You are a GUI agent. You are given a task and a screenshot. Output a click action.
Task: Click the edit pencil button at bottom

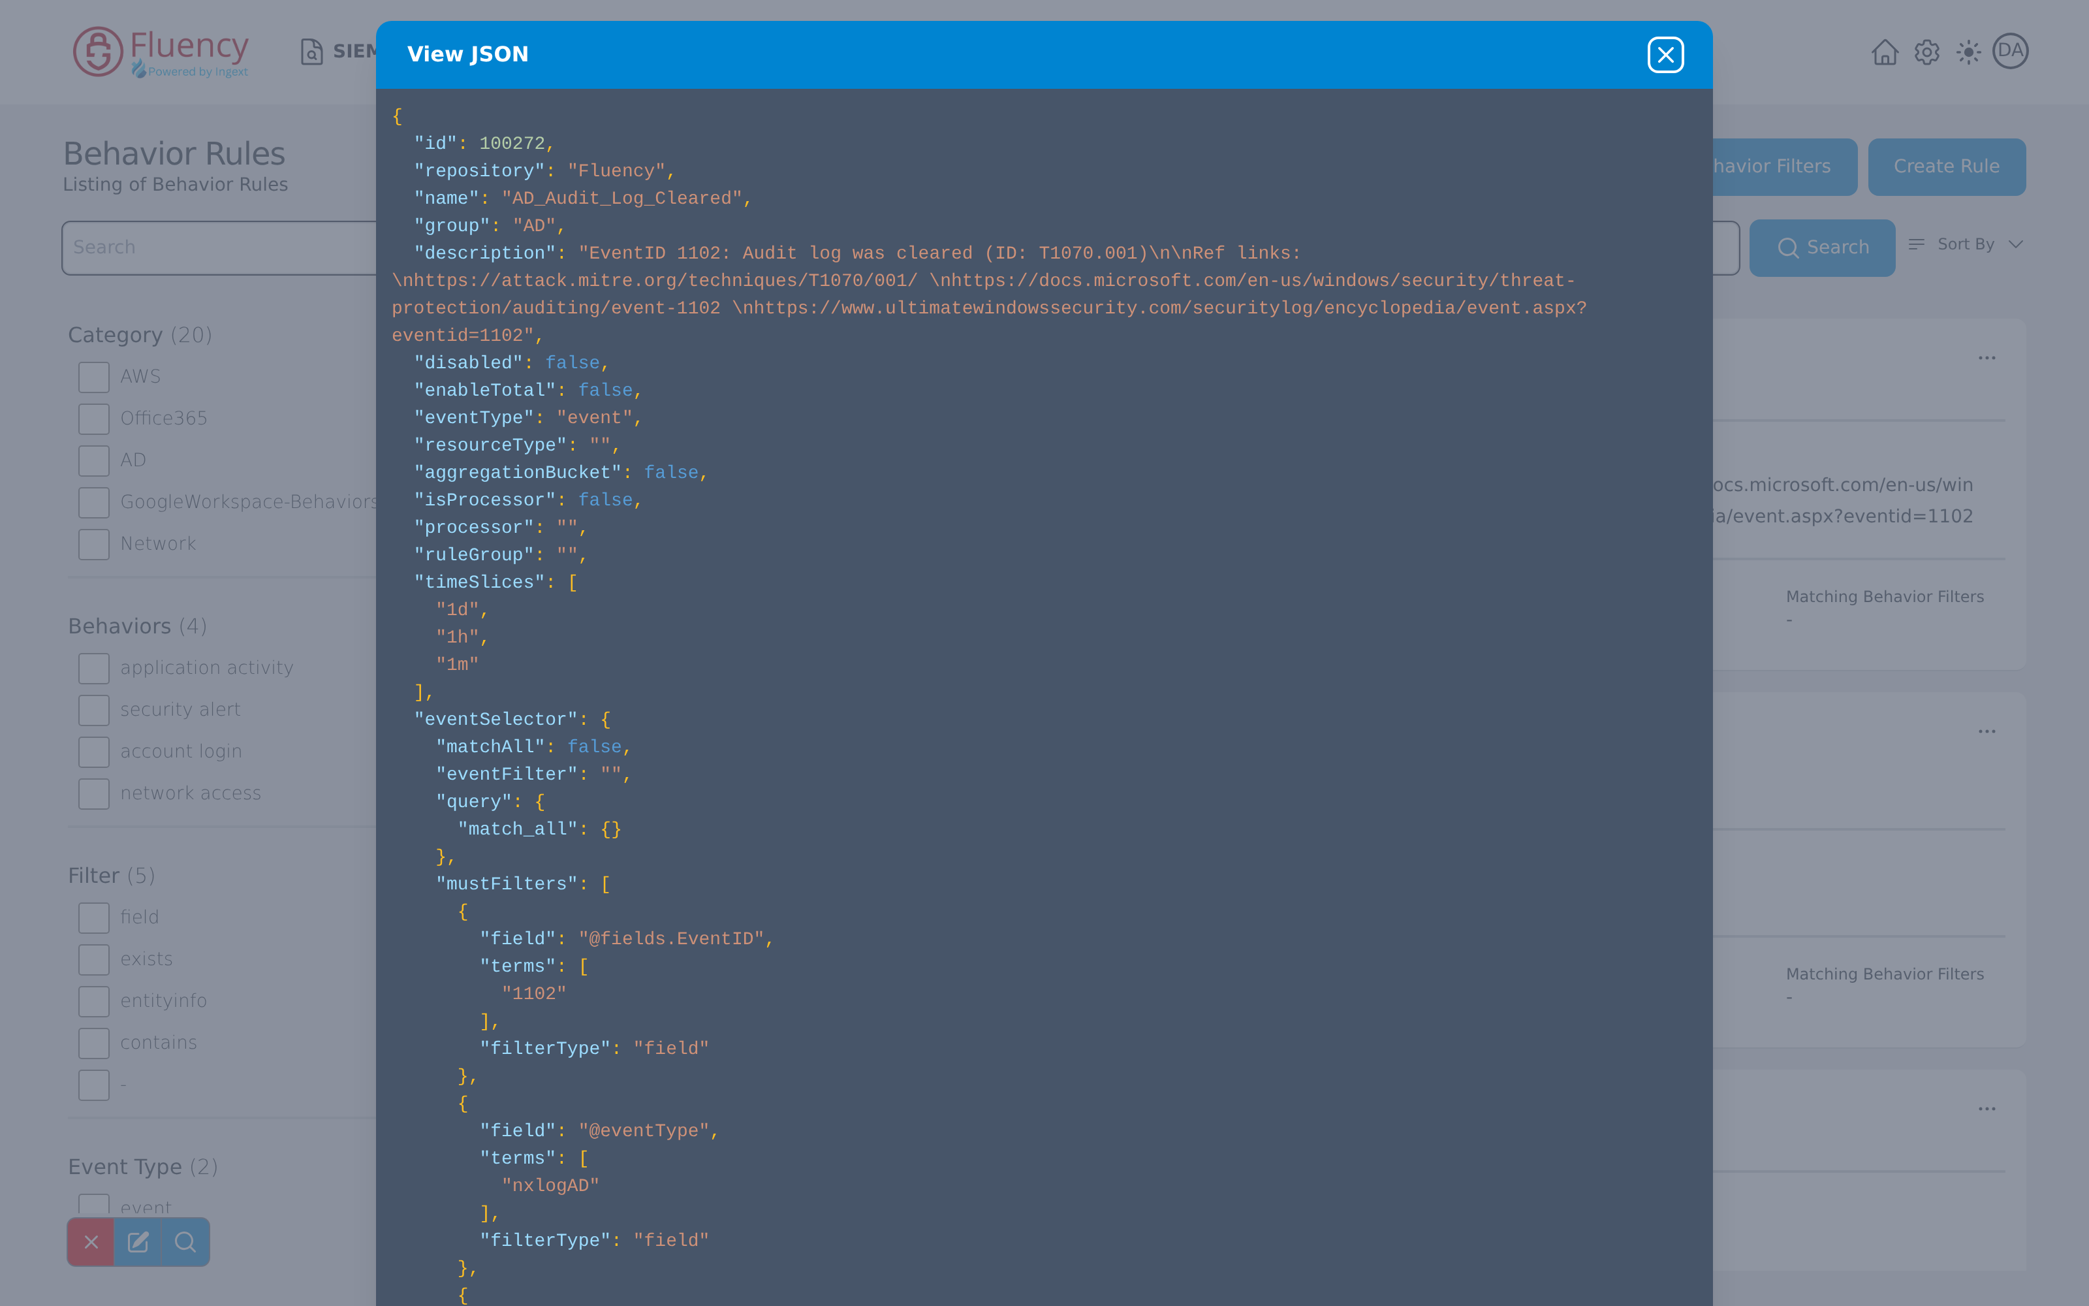pos(138,1242)
